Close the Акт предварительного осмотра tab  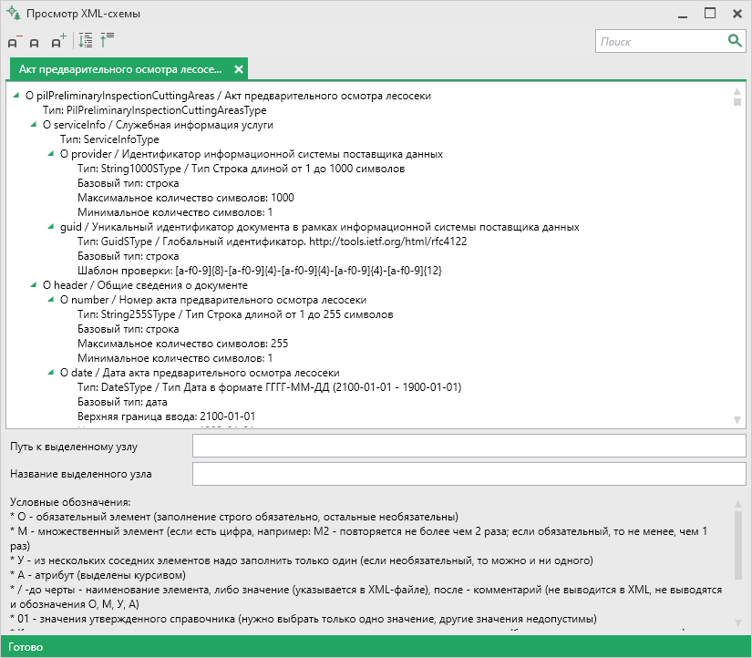pos(238,69)
